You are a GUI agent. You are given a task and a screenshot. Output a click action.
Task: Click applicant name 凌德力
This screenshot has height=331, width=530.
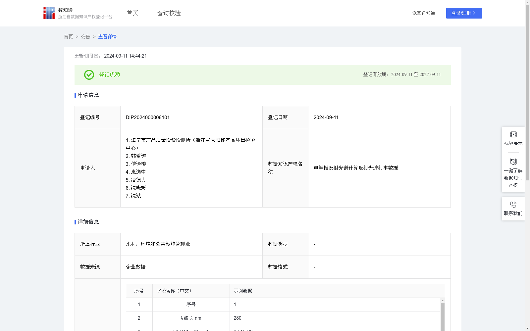coord(138,180)
